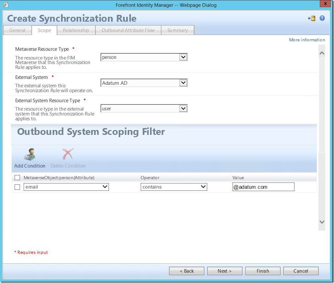The height and width of the screenshot is (283, 334).
Task: Open the email attribute dropdown
Action: click(66, 187)
